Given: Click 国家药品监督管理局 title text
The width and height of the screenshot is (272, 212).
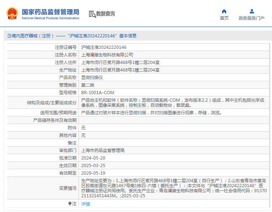Looking at the screenshot, I should [x=50, y=12].
